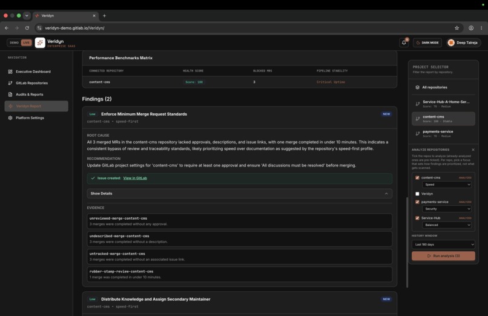Click the LIVE badge in the header
The height and width of the screenshot is (316, 488).
26,42
